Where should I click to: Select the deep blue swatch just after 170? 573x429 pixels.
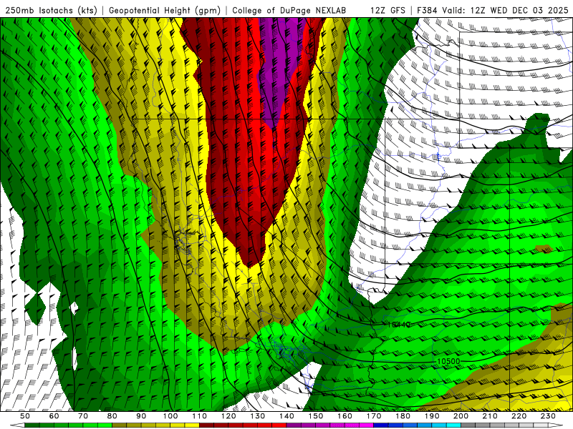(381, 425)
